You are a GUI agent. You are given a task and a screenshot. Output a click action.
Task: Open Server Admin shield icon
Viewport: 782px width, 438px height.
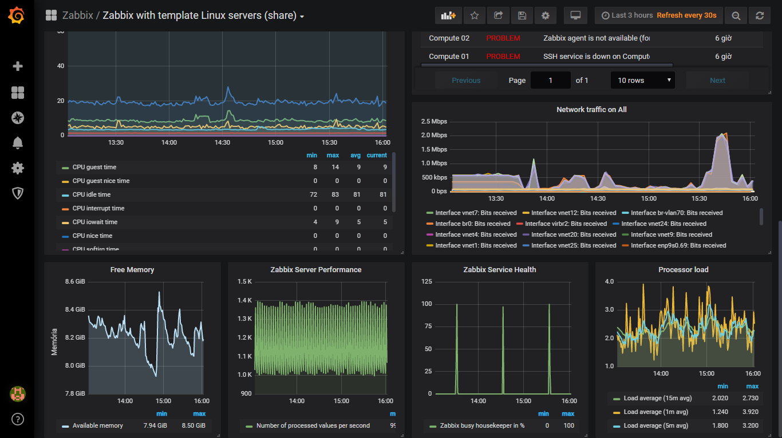18,193
